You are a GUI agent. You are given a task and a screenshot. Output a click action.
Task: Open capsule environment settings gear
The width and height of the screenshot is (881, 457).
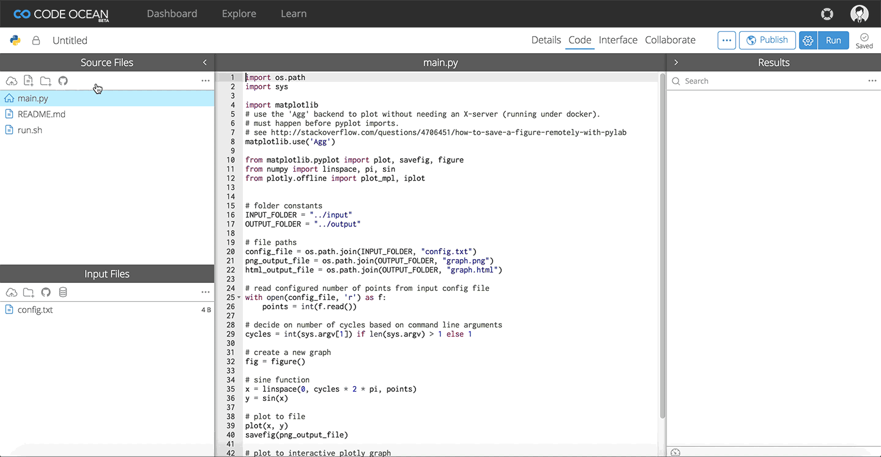coord(808,40)
